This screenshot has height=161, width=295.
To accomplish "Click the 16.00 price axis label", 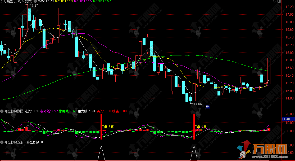I will (289, 53).
